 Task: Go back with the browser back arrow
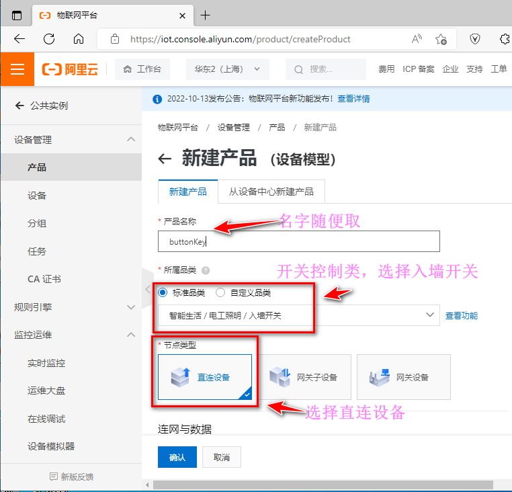click(x=19, y=39)
